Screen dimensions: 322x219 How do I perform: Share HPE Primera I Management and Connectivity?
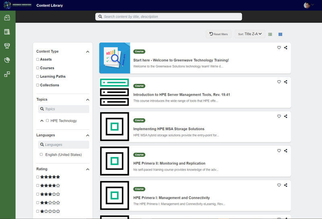click(286, 185)
